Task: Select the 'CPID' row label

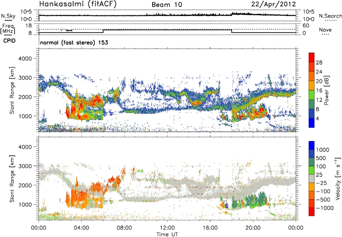Action: (x=9, y=41)
